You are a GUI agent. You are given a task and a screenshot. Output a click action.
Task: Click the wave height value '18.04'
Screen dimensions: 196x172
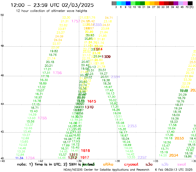(x=125, y=139)
